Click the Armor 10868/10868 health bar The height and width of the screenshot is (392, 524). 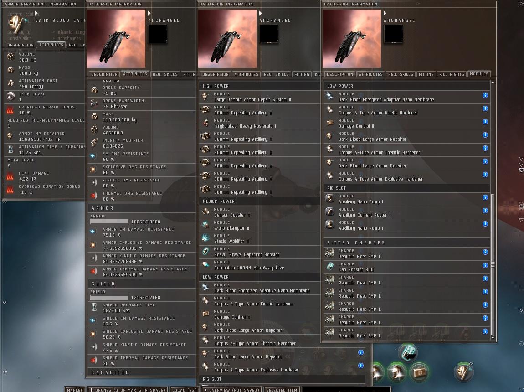pyautogui.click(x=109, y=222)
